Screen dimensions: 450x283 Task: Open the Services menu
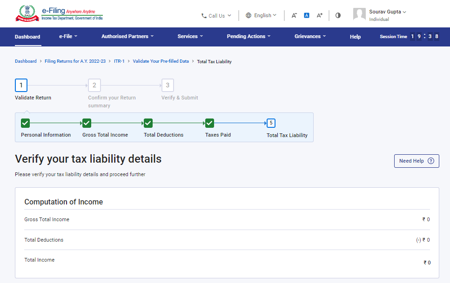coord(190,36)
